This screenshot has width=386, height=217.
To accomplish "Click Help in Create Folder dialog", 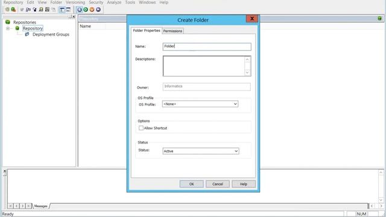I will pos(244,184).
